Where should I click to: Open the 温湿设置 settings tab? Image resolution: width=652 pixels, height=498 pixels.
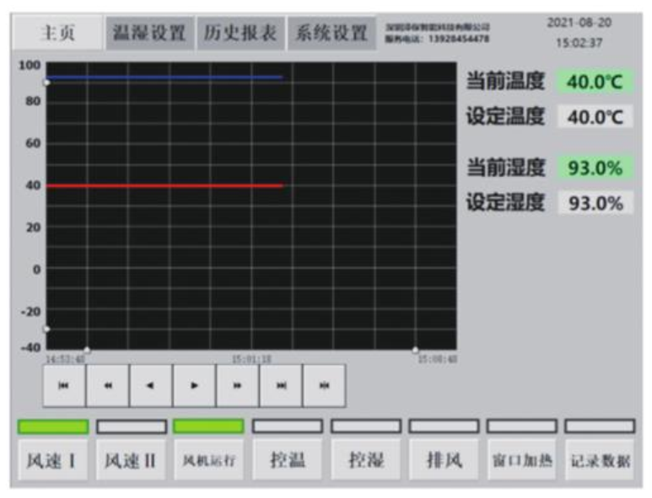[149, 34]
